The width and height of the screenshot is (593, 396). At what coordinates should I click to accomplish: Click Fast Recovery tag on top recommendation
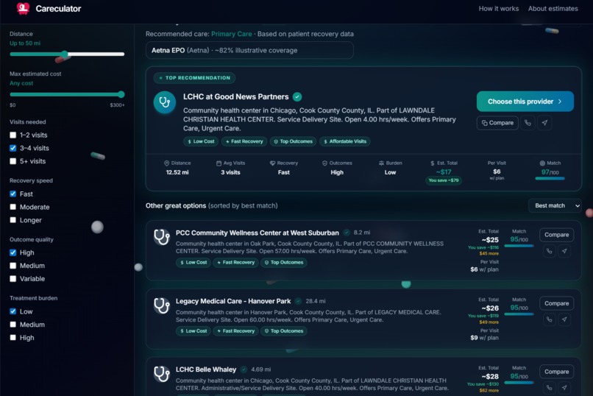[x=244, y=141]
